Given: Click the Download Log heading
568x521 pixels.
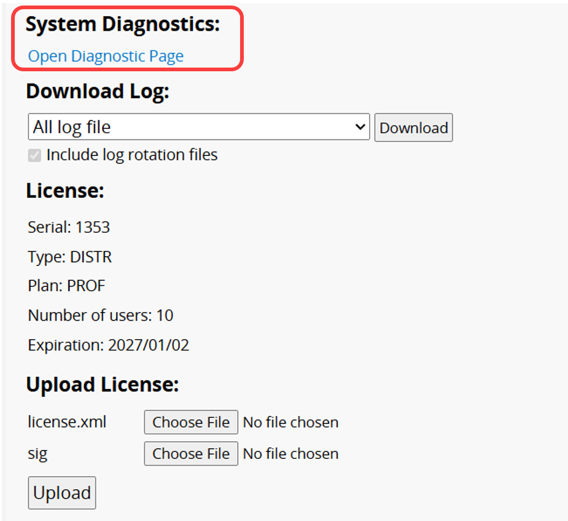Looking at the screenshot, I should click(x=97, y=92).
